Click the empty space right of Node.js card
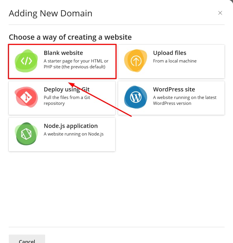 171,134
